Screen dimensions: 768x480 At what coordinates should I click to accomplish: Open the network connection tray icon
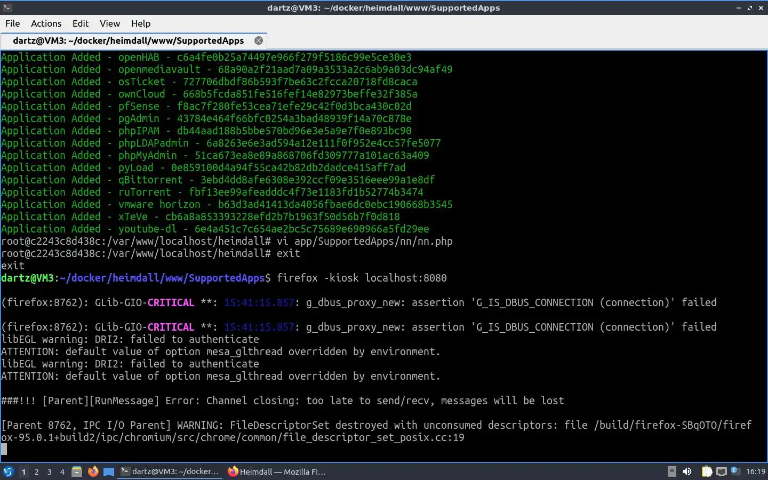(722, 471)
